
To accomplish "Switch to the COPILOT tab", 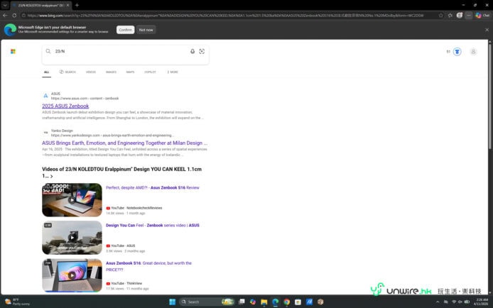I will (150, 72).
